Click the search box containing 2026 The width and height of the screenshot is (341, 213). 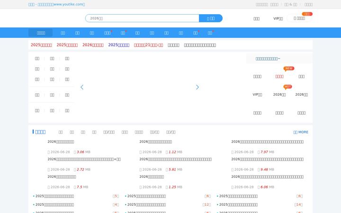coord(142,18)
